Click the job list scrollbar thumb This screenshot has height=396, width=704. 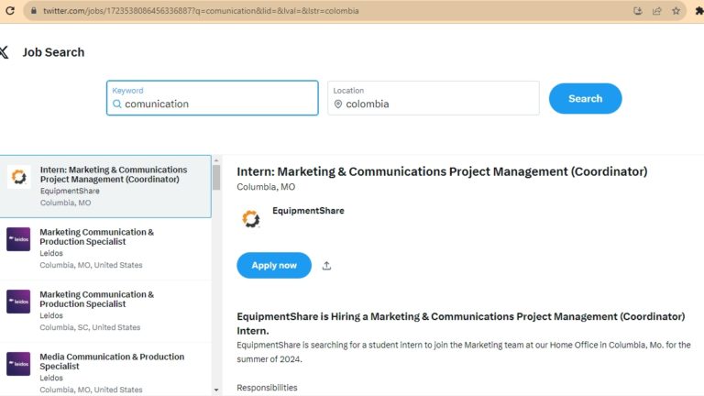216,177
